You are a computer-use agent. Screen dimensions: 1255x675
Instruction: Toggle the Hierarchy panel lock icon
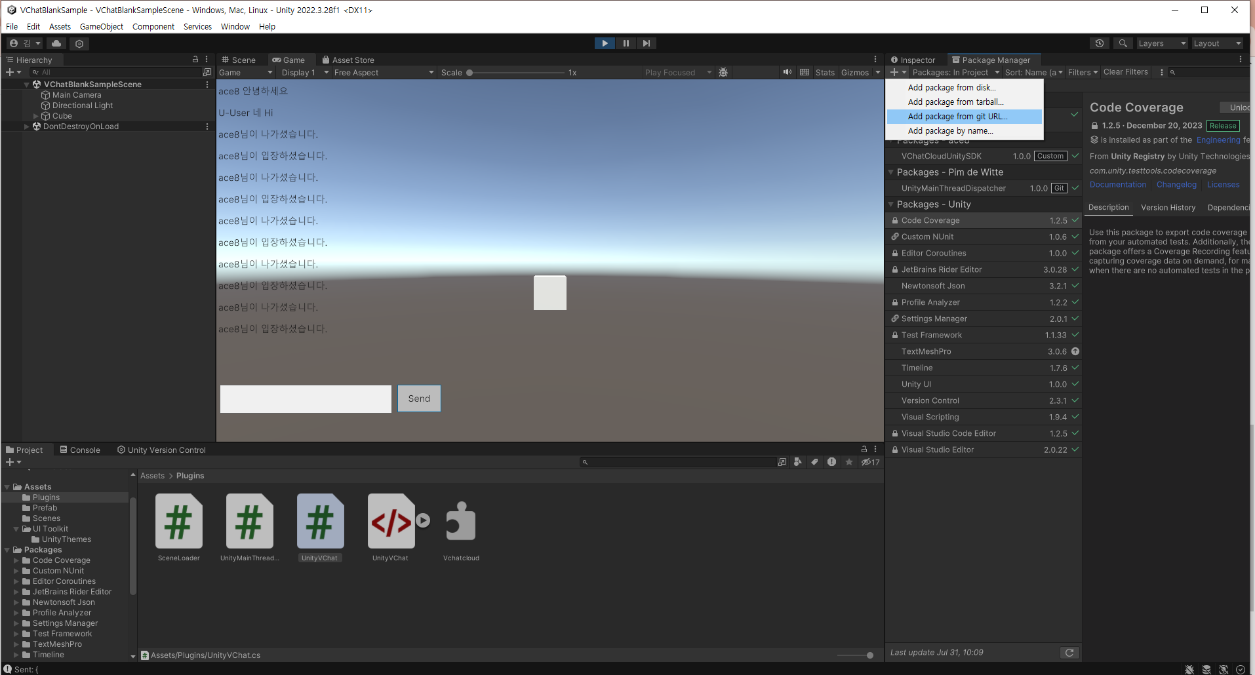click(x=195, y=60)
